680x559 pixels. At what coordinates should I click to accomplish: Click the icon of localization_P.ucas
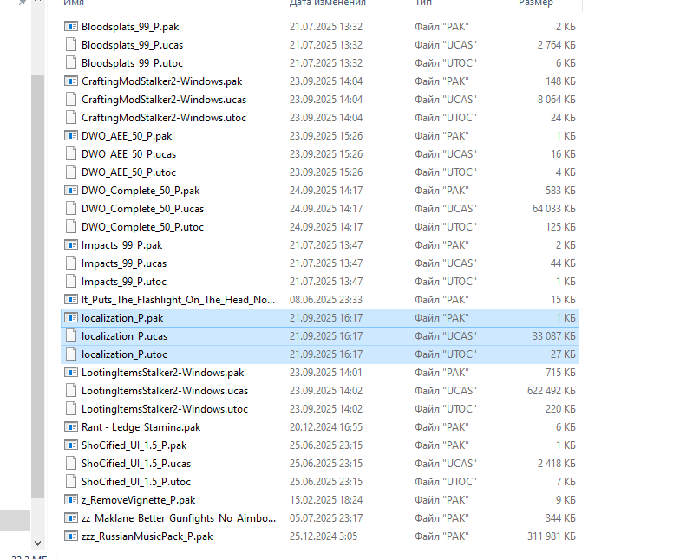coord(71,336)
